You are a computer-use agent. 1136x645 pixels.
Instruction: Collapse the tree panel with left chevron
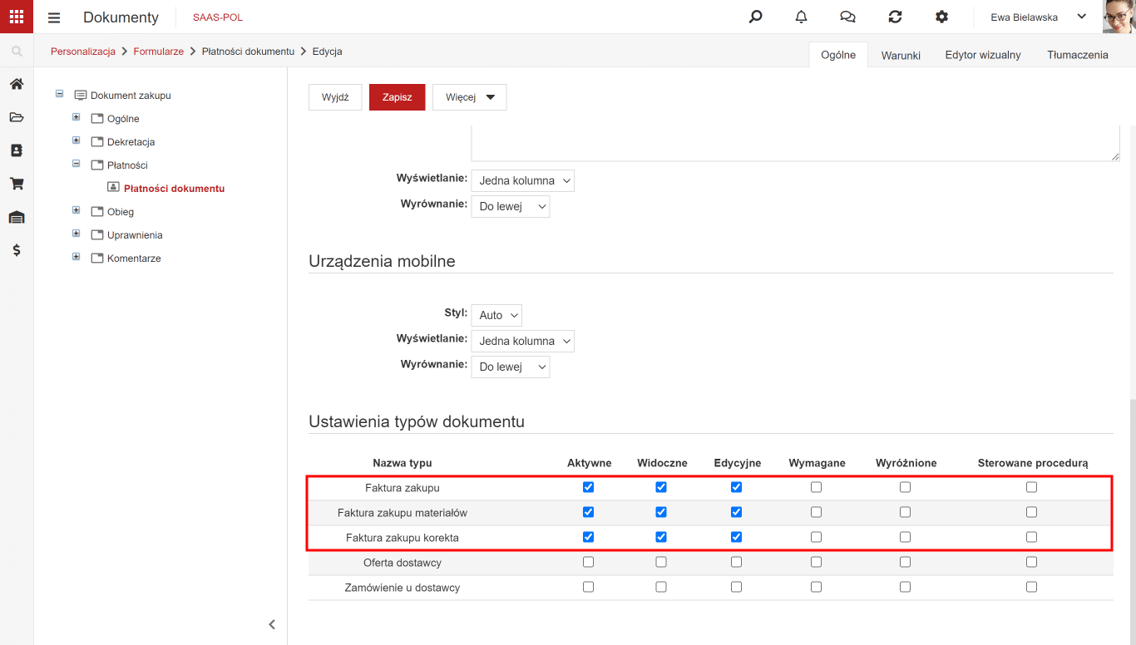(272, 624)
